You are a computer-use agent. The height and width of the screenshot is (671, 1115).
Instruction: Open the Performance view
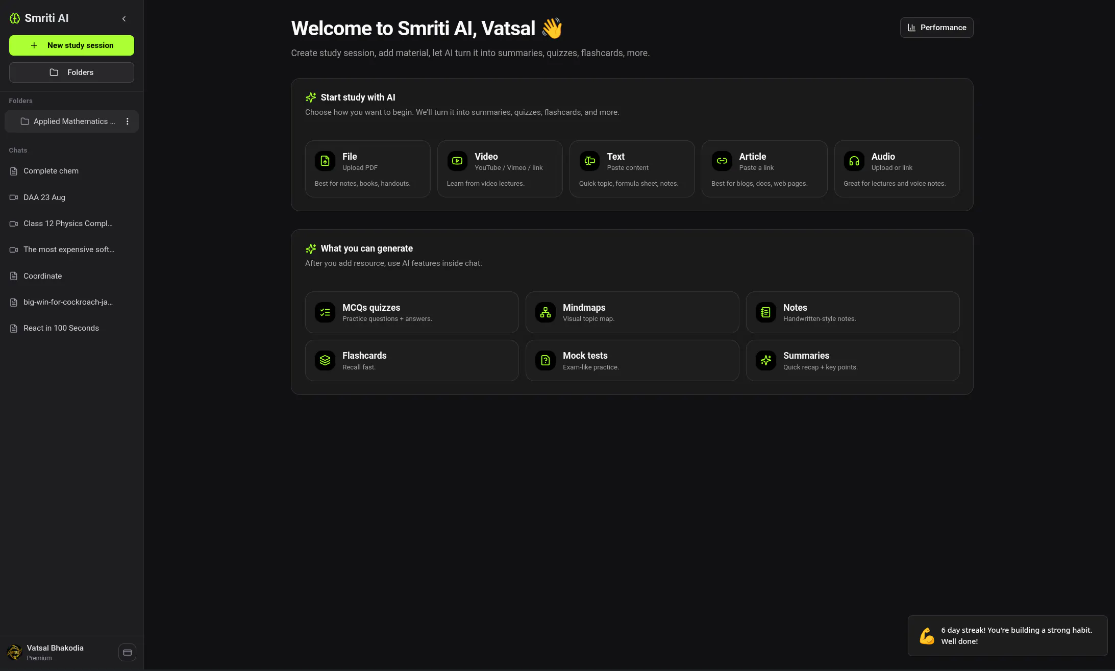coord(936,28)
